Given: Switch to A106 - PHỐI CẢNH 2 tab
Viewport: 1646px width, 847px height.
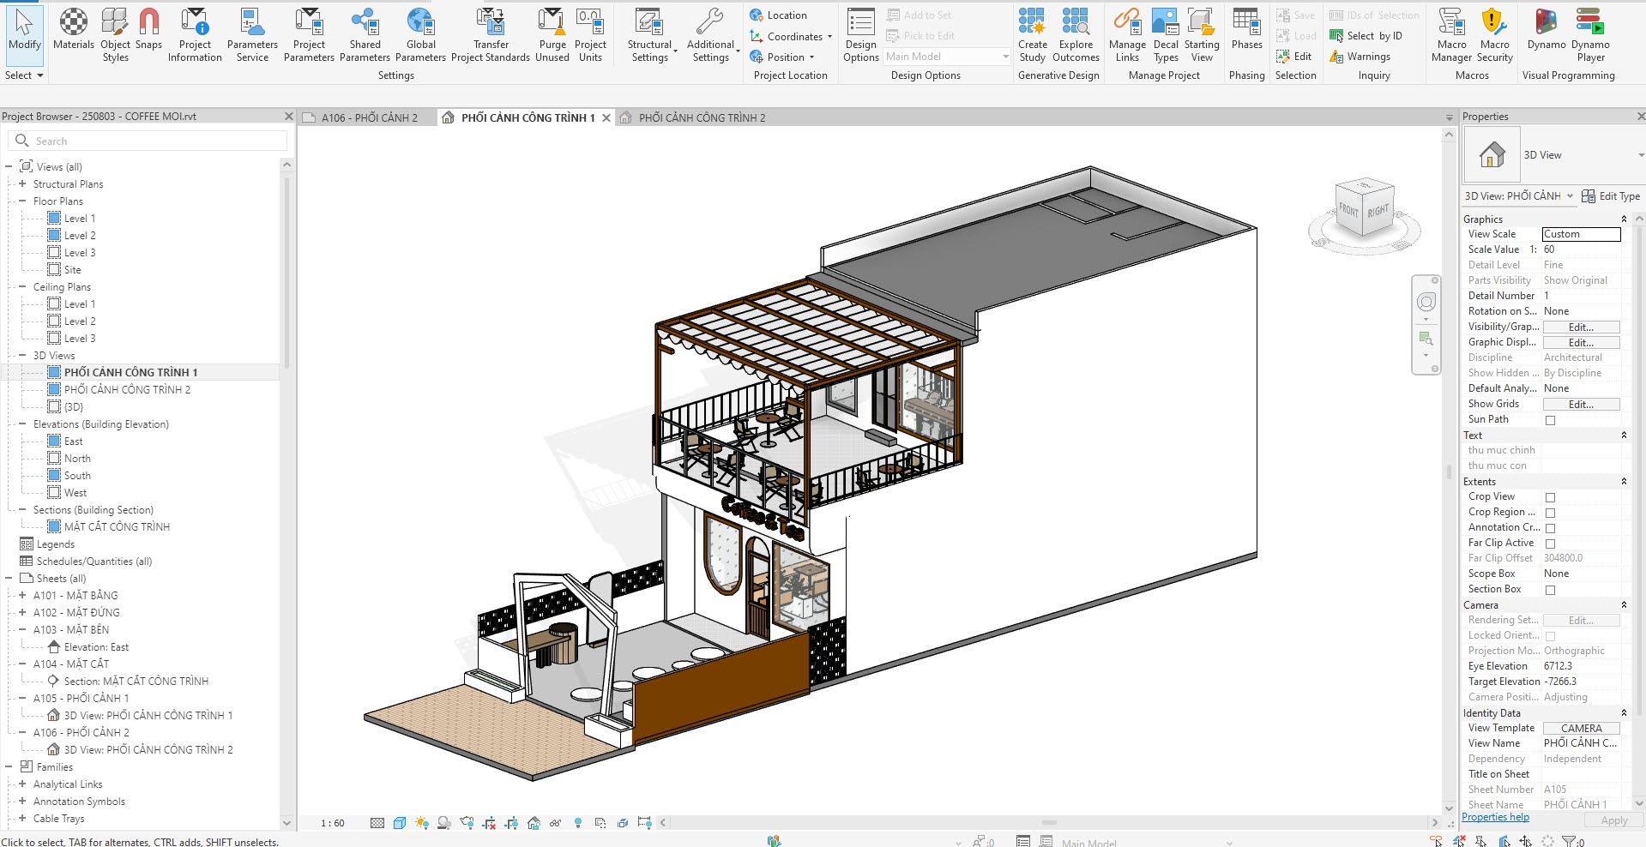Looking at the screenshot, I should tap(368, 117).
